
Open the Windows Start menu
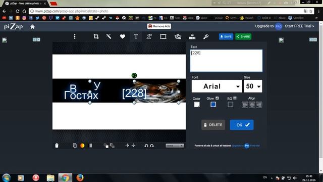tap(7, 177)
